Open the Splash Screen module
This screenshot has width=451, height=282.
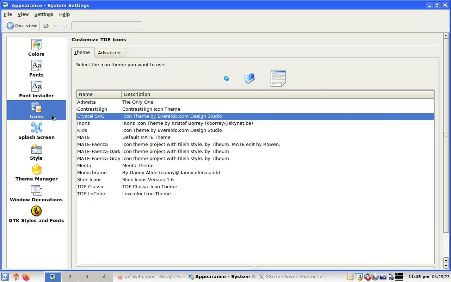(36, 131)
